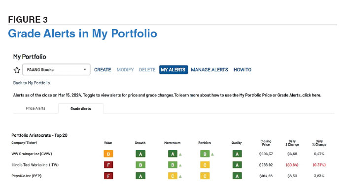Open the HOW-TO guide link
This screenshot has height=191, width=345.
click(242, 70)
